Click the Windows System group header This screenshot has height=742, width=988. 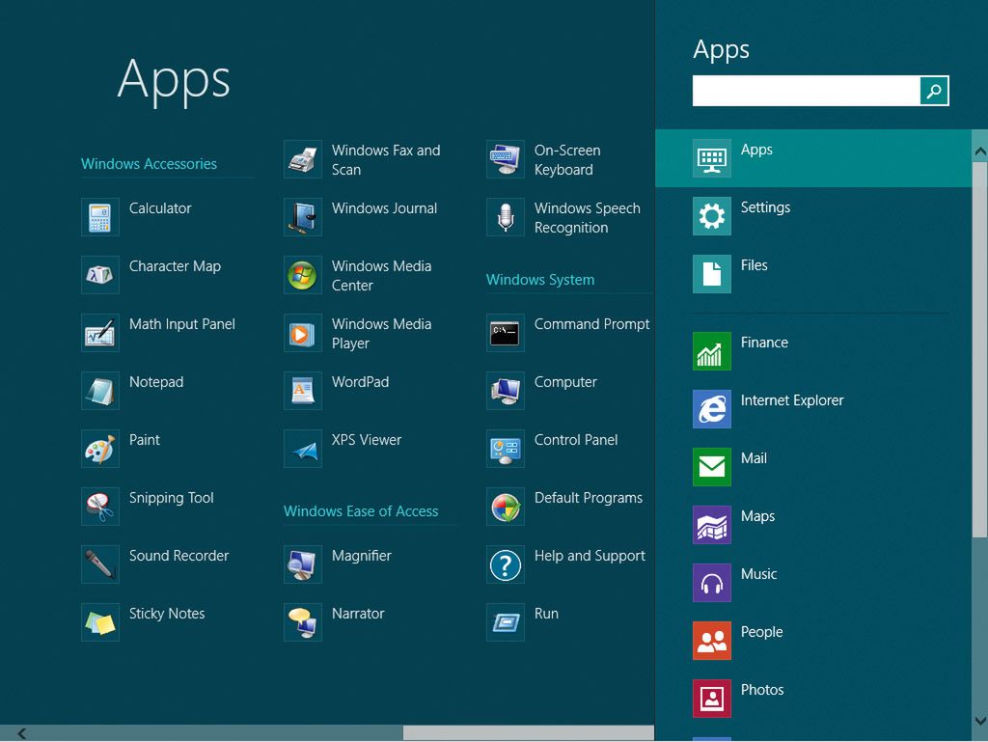pyautogui.click(x=540, y=280)
